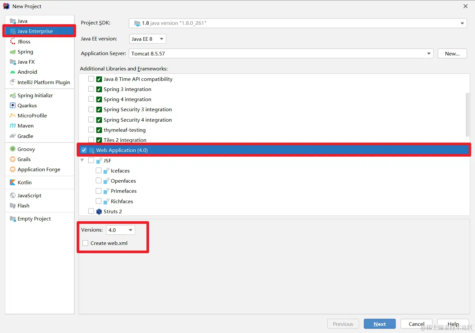The image size is (475, 333).
Task: Click the IntelliJ Platform Plugin icon
Action: pos(13,82)
